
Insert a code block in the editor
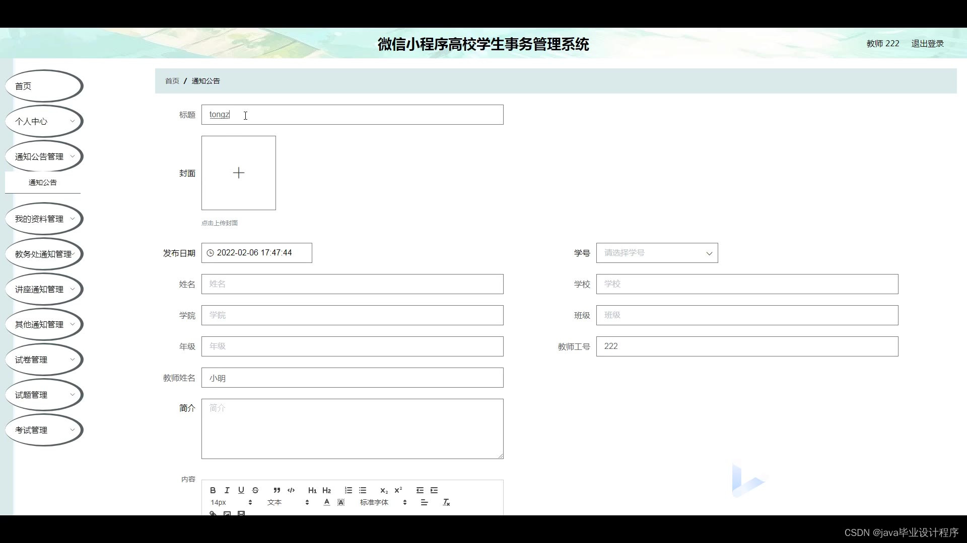coord(291,490)
